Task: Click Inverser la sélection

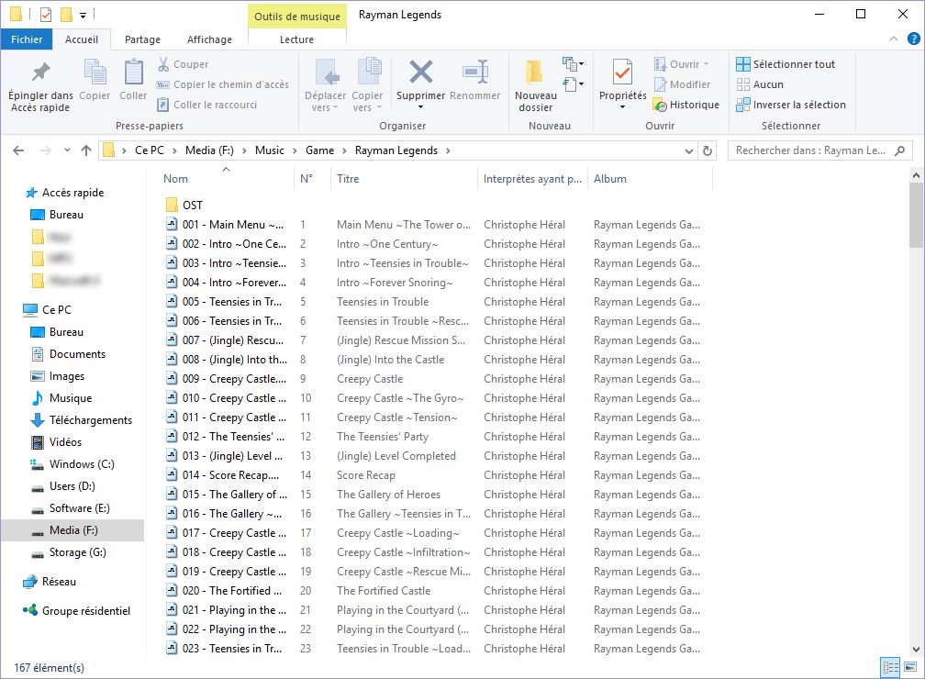Action: (x=790, y=105)
